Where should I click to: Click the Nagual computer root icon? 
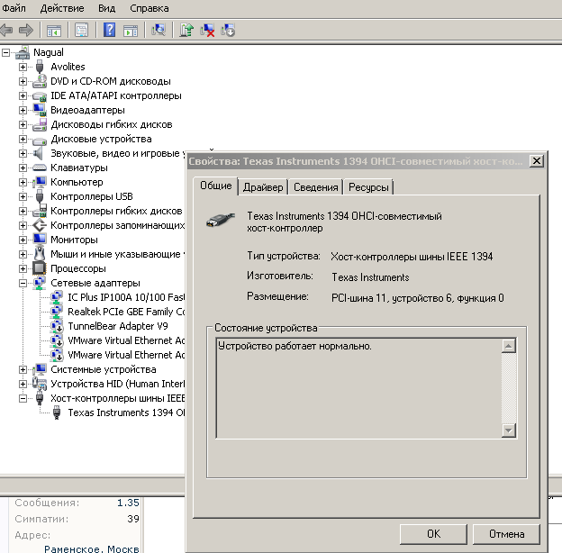tap(23, 52)
